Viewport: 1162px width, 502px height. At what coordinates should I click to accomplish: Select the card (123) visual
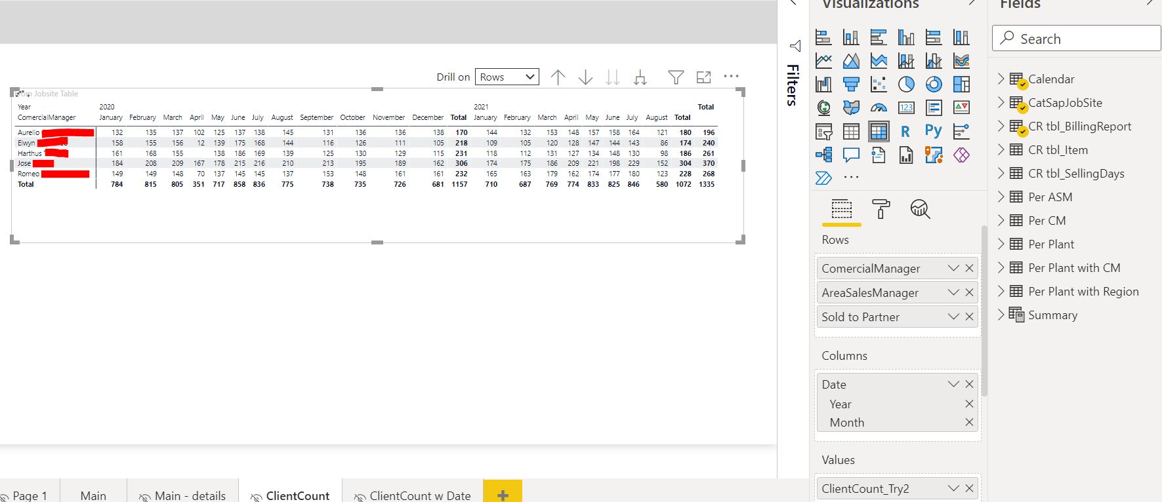point(906,107)
